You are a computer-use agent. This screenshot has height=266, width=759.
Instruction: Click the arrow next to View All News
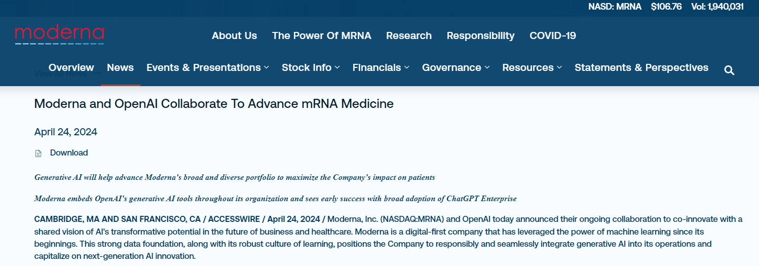97,74
